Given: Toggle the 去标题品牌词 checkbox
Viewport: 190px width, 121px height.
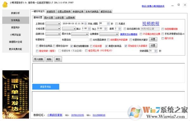Looking at the screenshot, I should tap(91, 40).
